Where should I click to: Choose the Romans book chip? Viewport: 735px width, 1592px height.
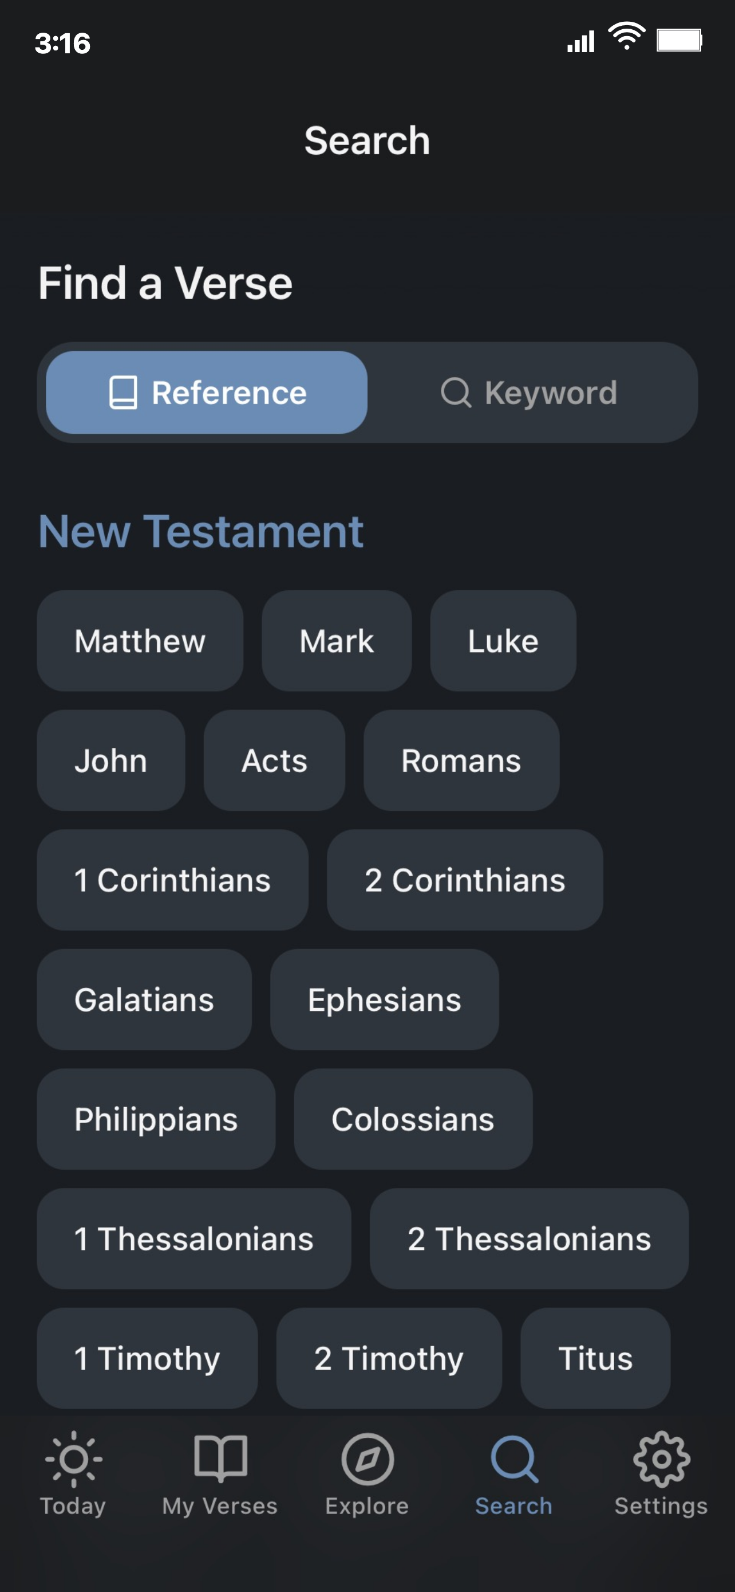coord(461,760)
